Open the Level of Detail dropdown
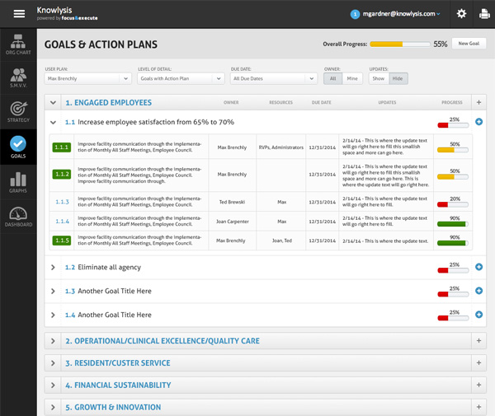This screenshot has width=495, height=416. click(181, 78)
